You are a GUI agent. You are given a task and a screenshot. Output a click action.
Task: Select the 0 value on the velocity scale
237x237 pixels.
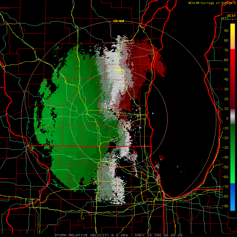click(227, 118)
